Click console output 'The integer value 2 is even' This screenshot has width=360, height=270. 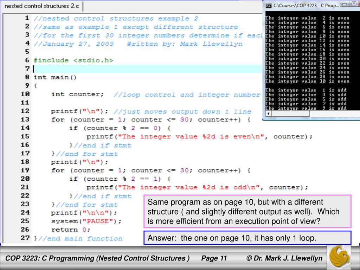pyautogui.click(x=307, y=18)
